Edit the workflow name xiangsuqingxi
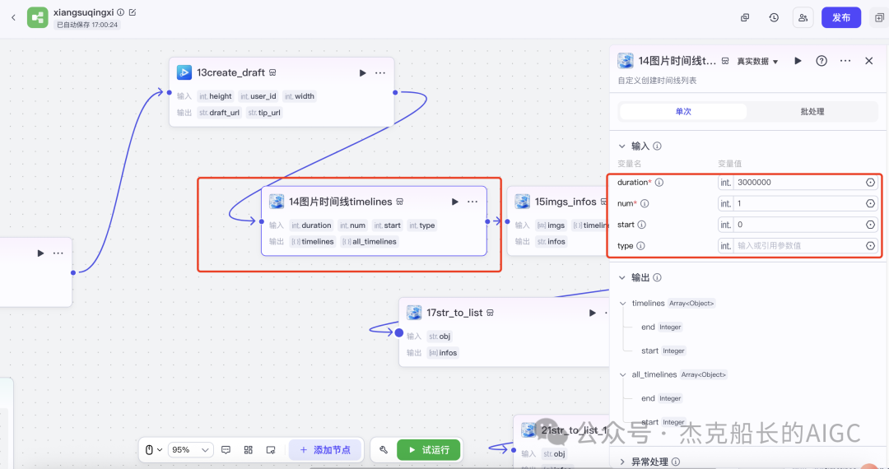The height and width of the screenshot is (469, 889). click(133, 12)
